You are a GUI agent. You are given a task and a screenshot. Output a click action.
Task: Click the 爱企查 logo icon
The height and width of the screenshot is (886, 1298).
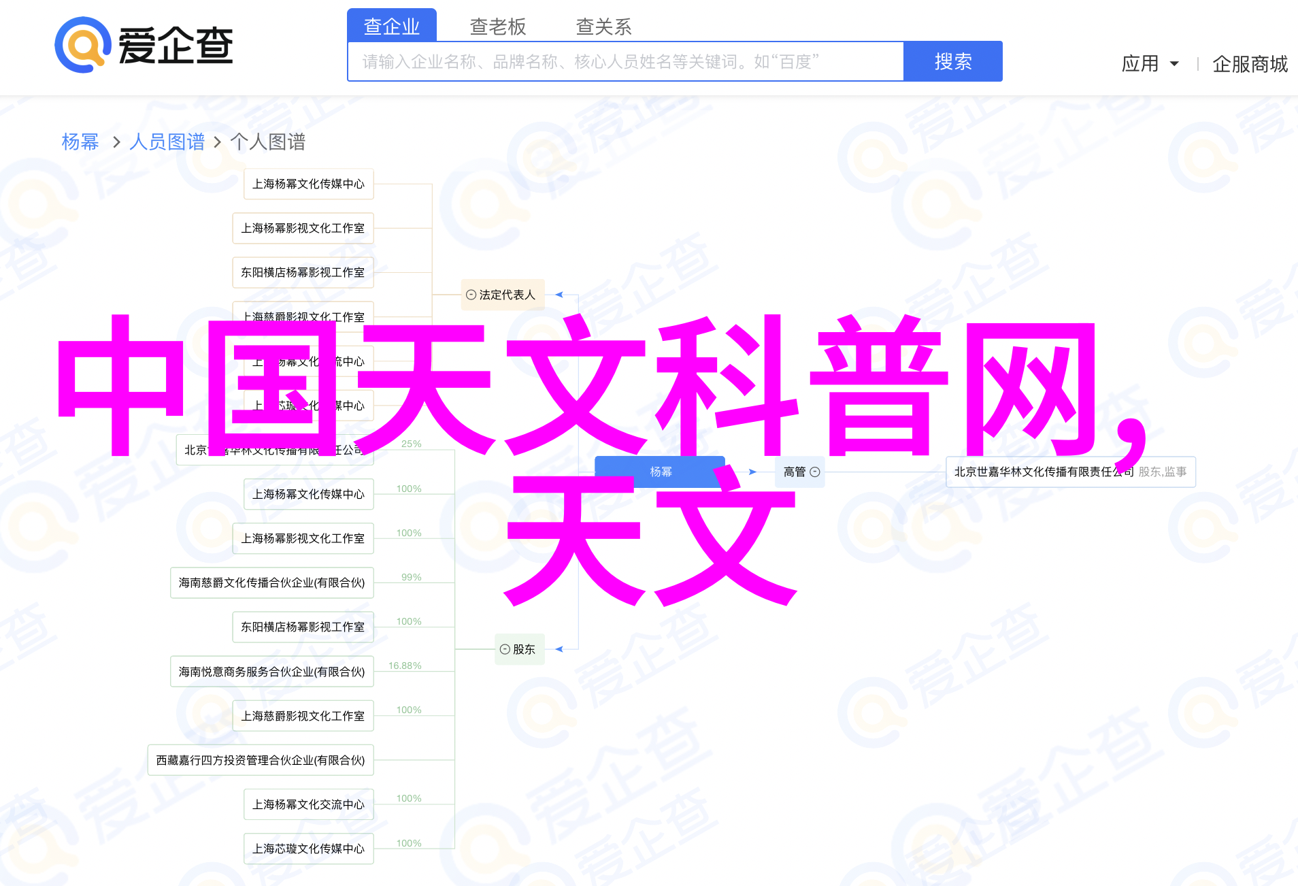[83, 45]
